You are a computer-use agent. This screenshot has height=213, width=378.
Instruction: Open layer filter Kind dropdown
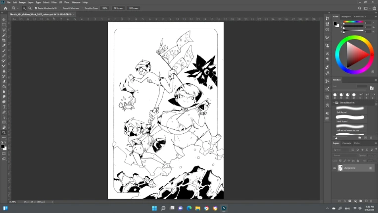[341, 150]
